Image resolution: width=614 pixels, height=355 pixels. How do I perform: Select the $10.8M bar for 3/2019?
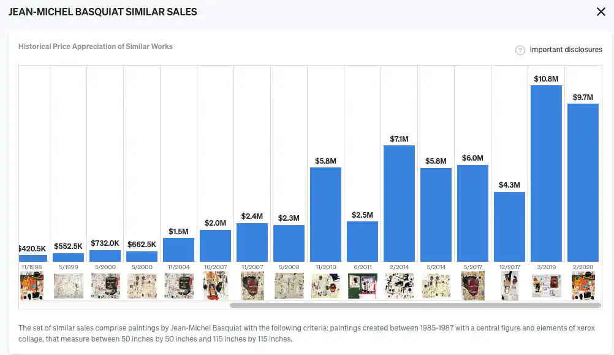(546, 174)
